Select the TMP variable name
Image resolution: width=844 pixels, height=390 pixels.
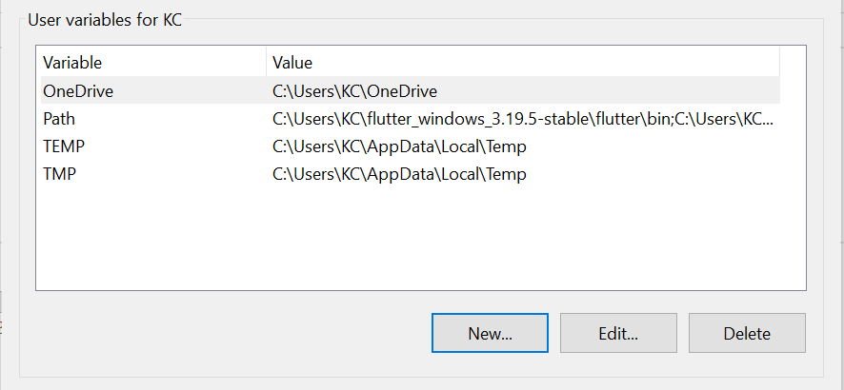pos(60,174)
